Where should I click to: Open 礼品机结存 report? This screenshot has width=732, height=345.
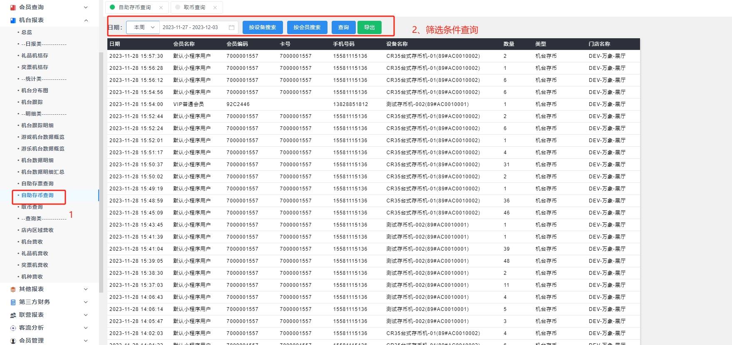[x=35, y=56]
